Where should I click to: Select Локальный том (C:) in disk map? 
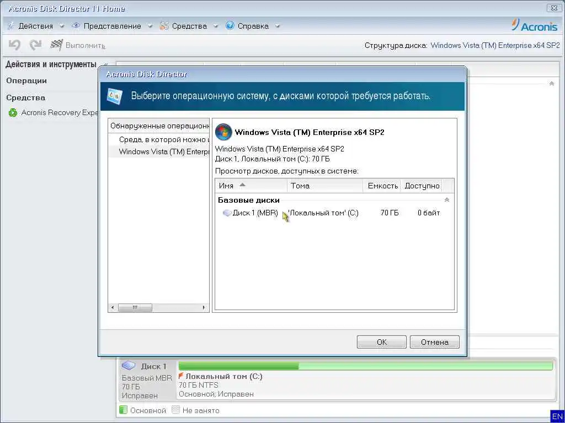(x=224, y=377)
